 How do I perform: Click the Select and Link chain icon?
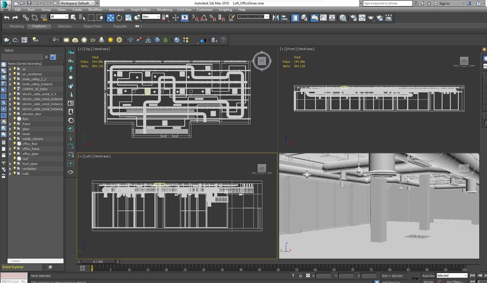point(26,18)
